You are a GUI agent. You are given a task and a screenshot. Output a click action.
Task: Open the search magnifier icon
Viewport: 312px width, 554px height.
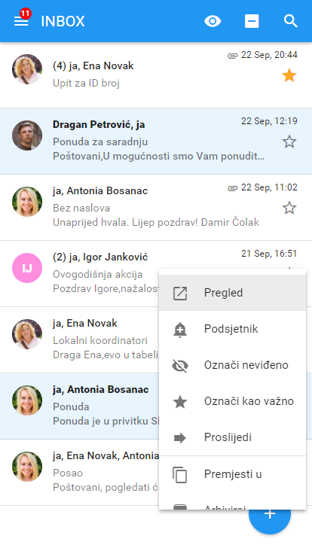tap(290, 21)
